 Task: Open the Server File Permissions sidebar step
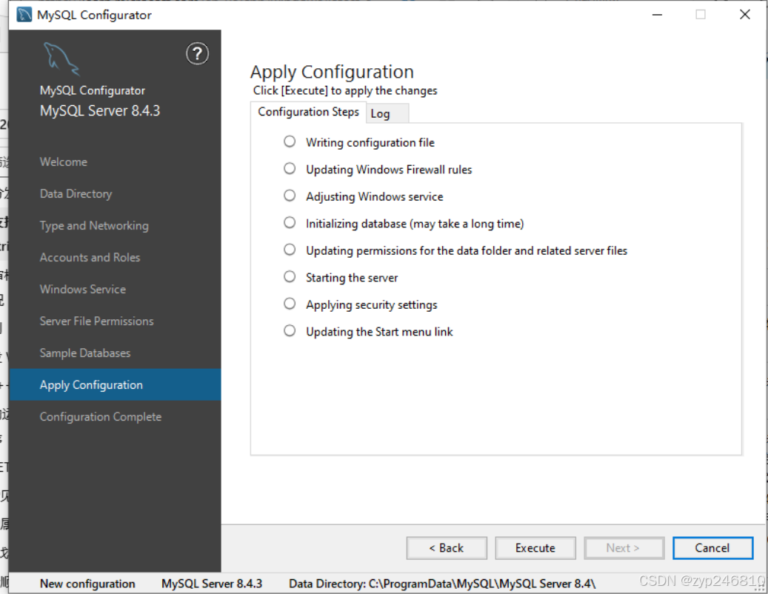click(x=96, y=321)
